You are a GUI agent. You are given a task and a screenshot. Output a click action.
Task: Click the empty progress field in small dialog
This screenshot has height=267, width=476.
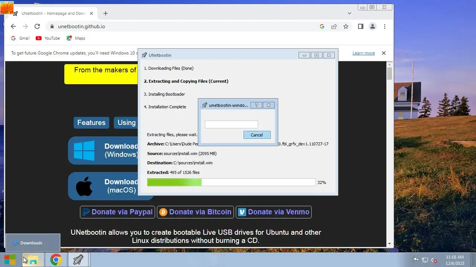231,124
